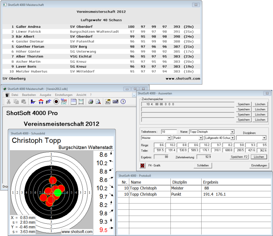Click the scissors cut icon in toolbar
The width and height of the screenshot is (273, 236).
[8, 102]
